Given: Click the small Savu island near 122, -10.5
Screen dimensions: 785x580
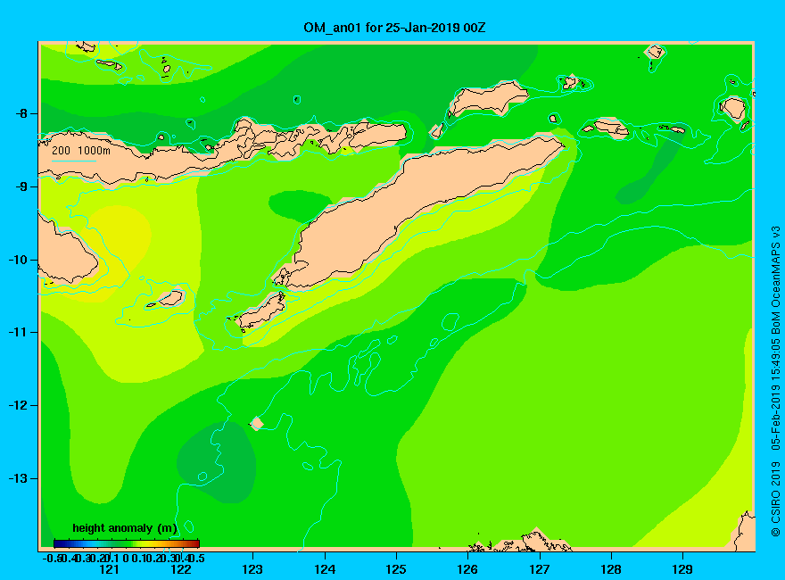Looking at the screenshot, I should pos(170,299).
